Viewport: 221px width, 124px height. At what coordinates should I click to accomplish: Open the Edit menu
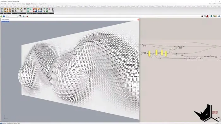[x=5, y=4]
